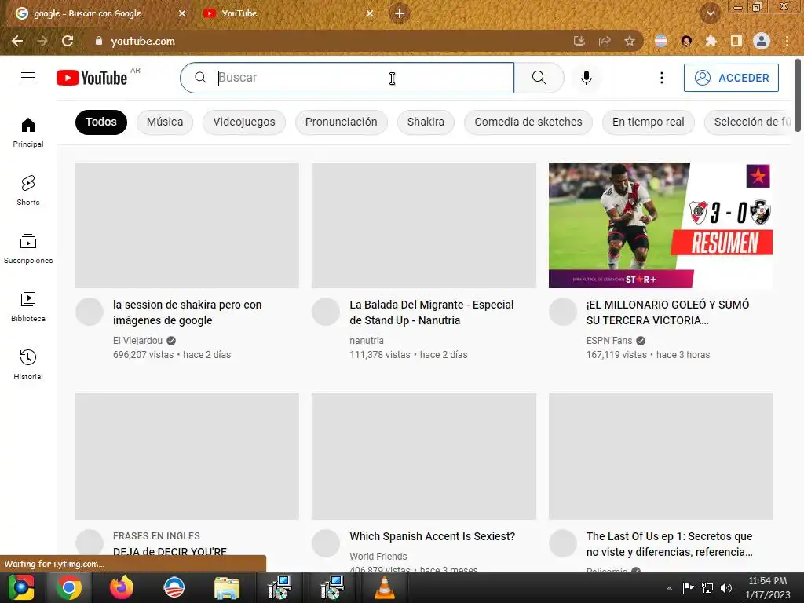Open tab search dropdown arrow

coord(710,13)
